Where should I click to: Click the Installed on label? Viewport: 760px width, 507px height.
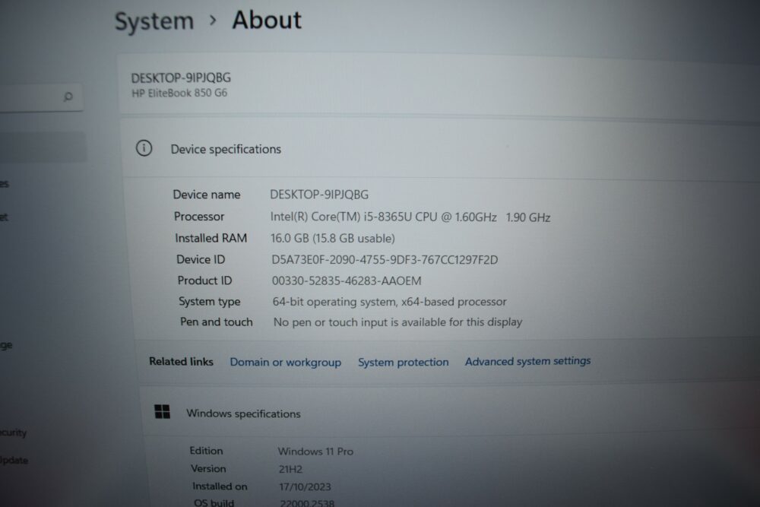point(220,486)
